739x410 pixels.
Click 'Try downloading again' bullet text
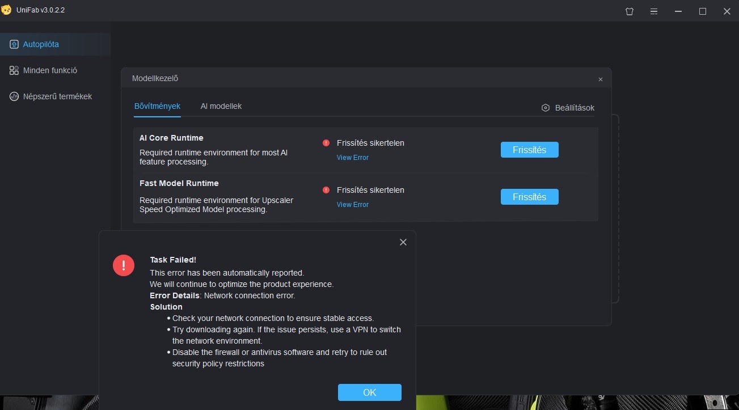[286, 335]
